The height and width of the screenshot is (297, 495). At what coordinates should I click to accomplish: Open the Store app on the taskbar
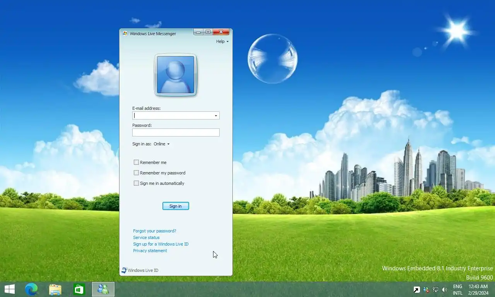[79, 289]
